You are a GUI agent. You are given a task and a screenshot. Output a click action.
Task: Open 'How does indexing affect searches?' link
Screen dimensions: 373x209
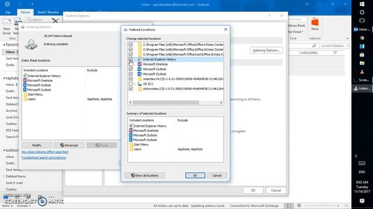45,152
